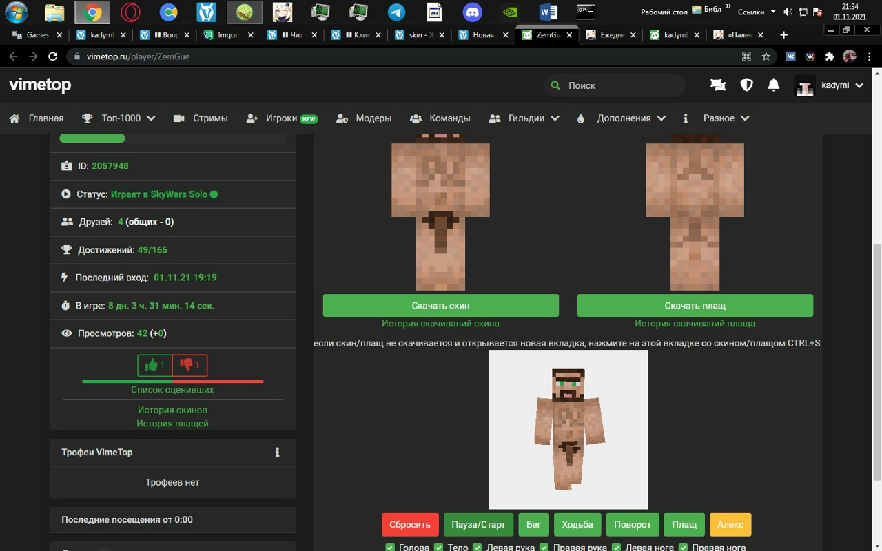This screenshot has width=882, height=551.
Task: Click the thumbs down dislike button
Action: tap(189, 365)
